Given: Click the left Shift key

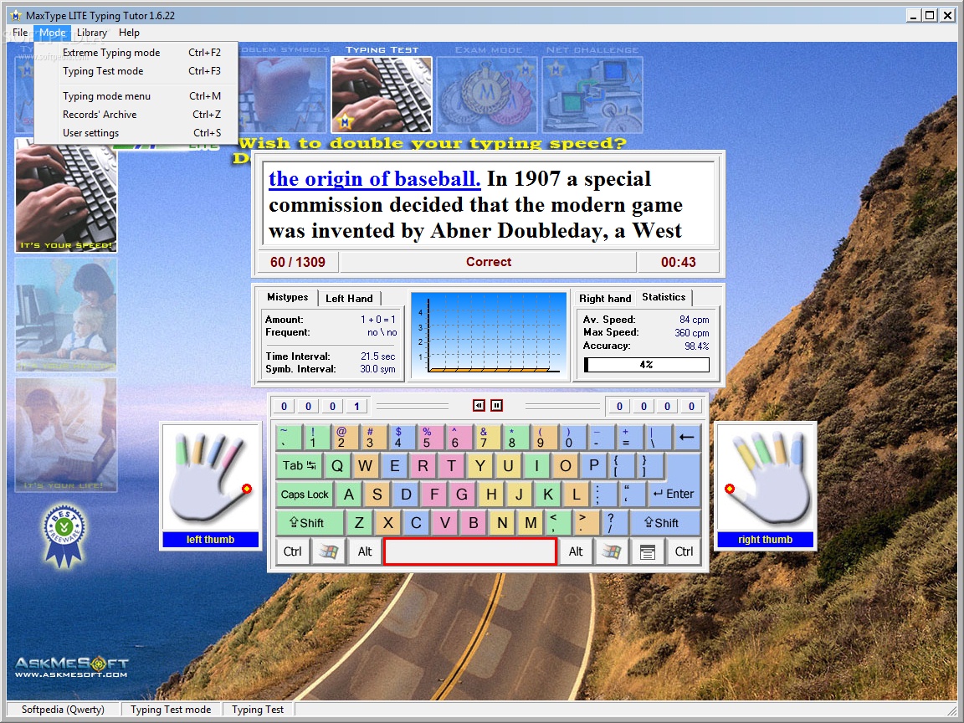Looking at the screenshot, I should [310, 523].
